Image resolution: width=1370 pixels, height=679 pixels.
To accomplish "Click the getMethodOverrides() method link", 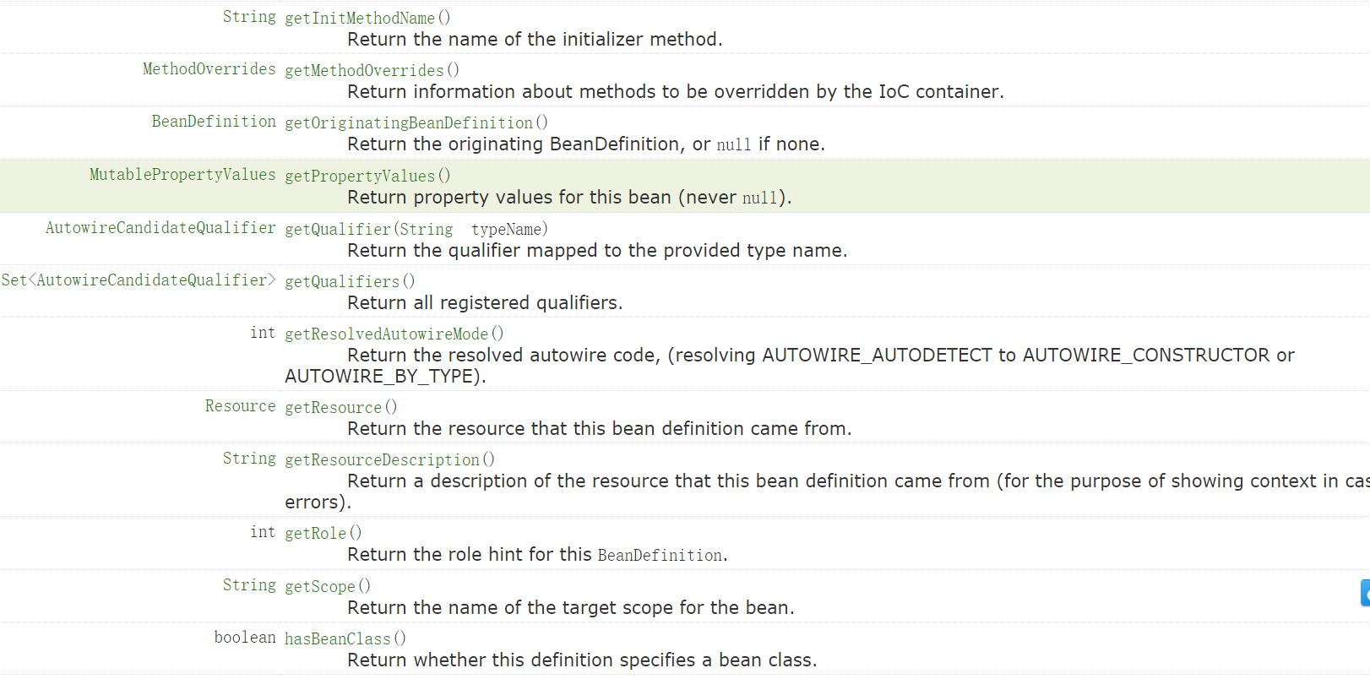I will [364, 70].
